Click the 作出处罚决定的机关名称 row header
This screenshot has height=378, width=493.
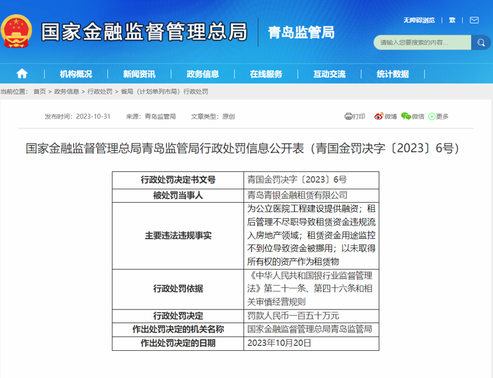(178, 329)
